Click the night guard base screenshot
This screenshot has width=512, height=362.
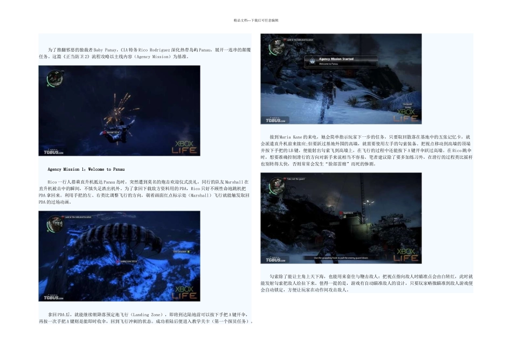coord(341,218)
